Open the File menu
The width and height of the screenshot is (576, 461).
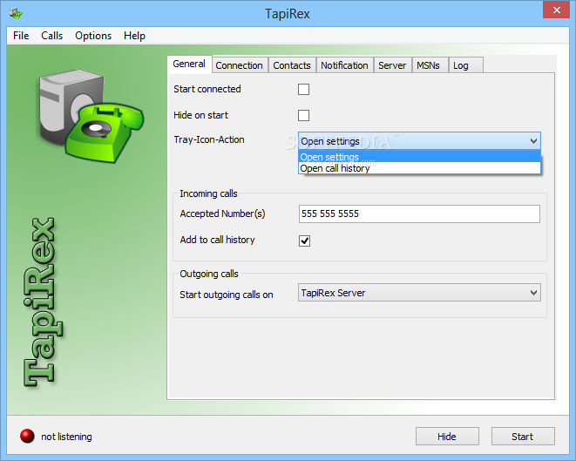coord(21,36)
